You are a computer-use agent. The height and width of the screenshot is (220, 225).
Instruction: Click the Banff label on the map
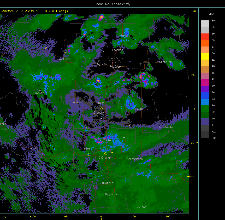(32, 148)
